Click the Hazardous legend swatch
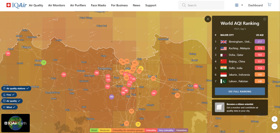280x133 pixels. (182, 130)
